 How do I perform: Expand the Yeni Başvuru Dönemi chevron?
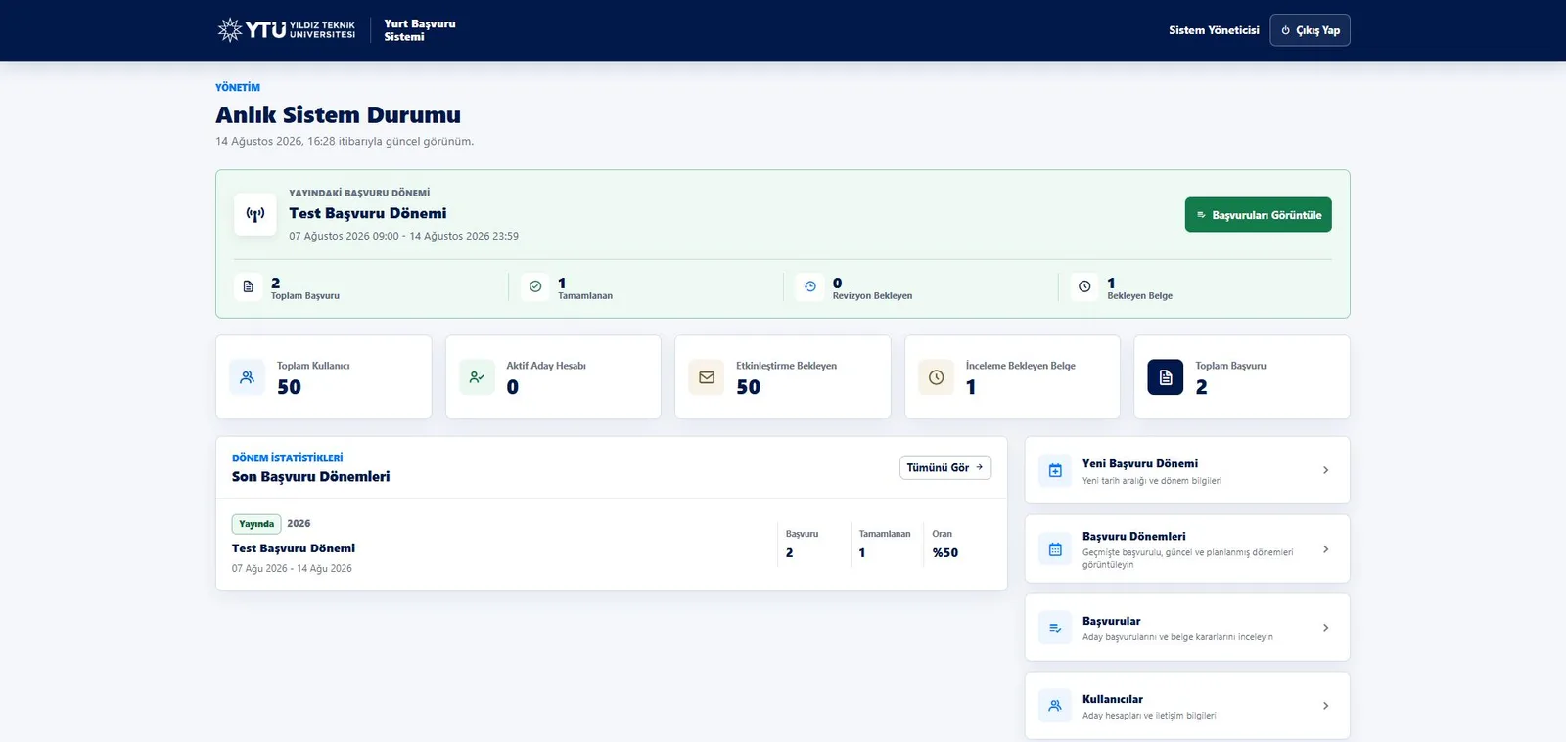click(x=1325, y=470)
